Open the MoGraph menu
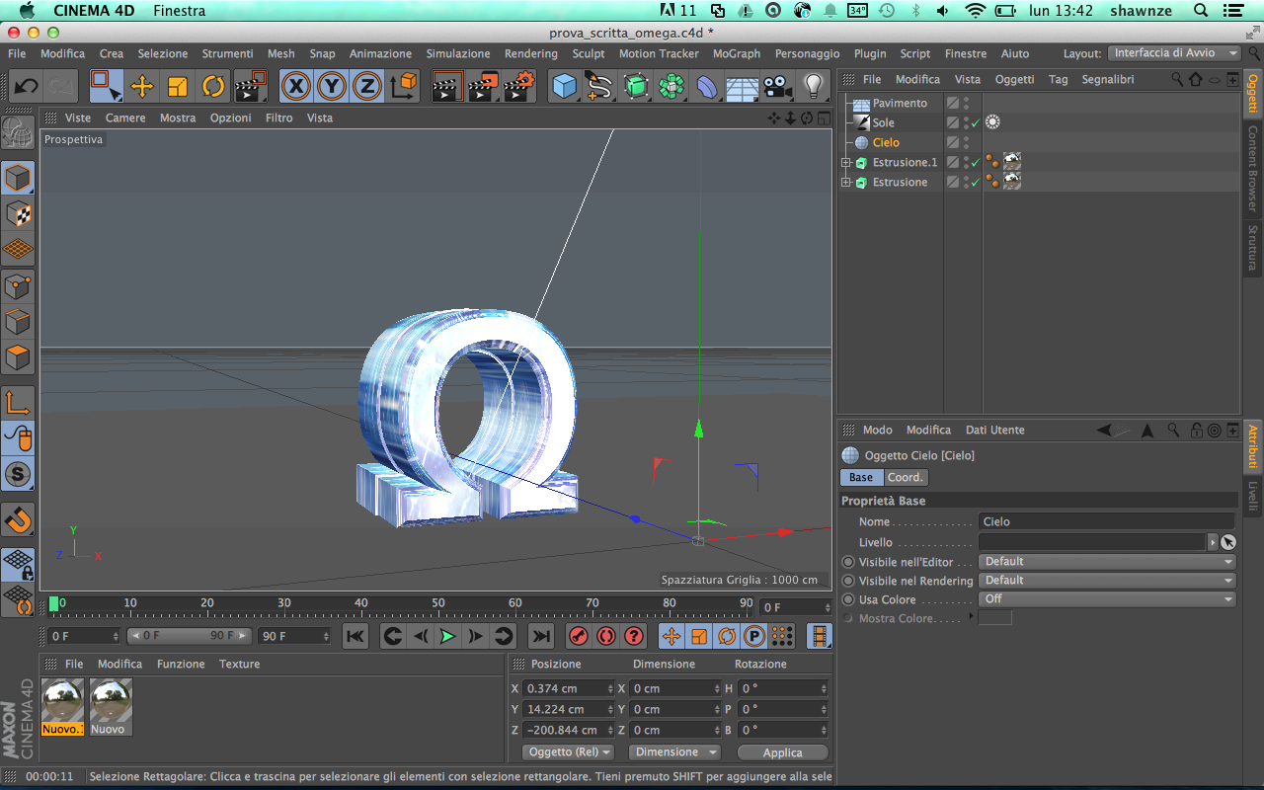1264x790 pixels. 736,53
